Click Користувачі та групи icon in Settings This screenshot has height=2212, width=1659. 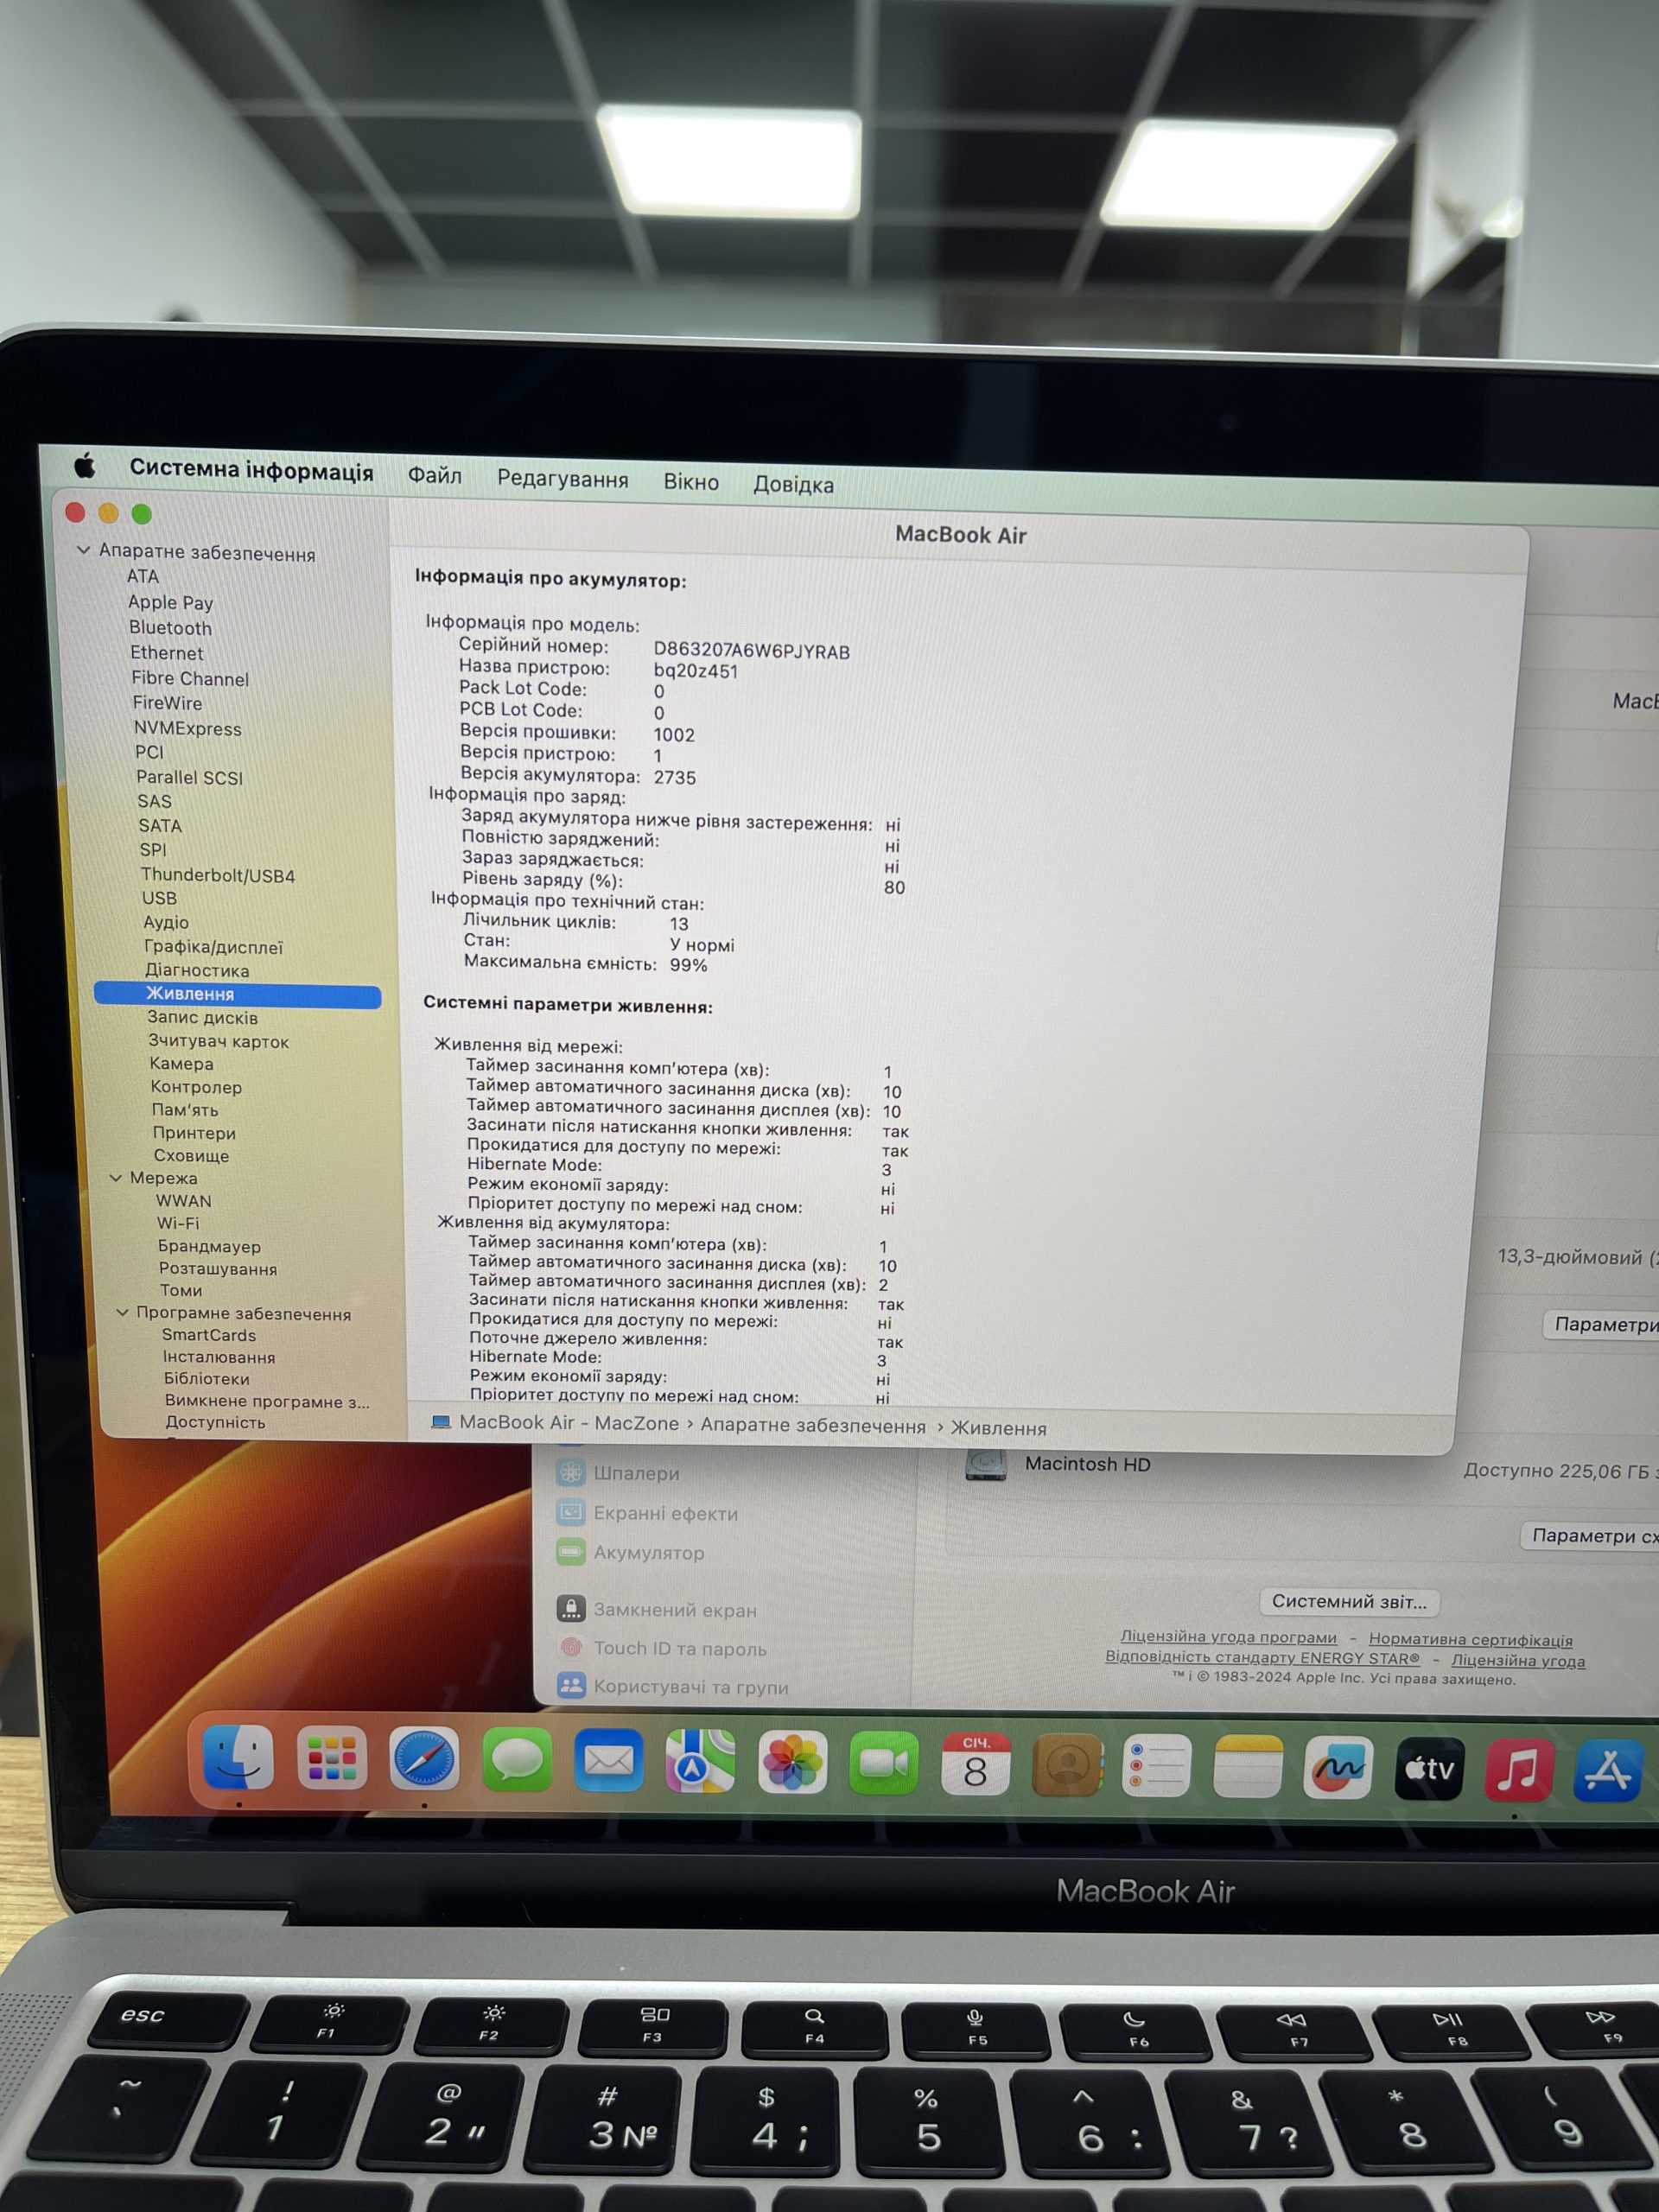(571, 1686)
